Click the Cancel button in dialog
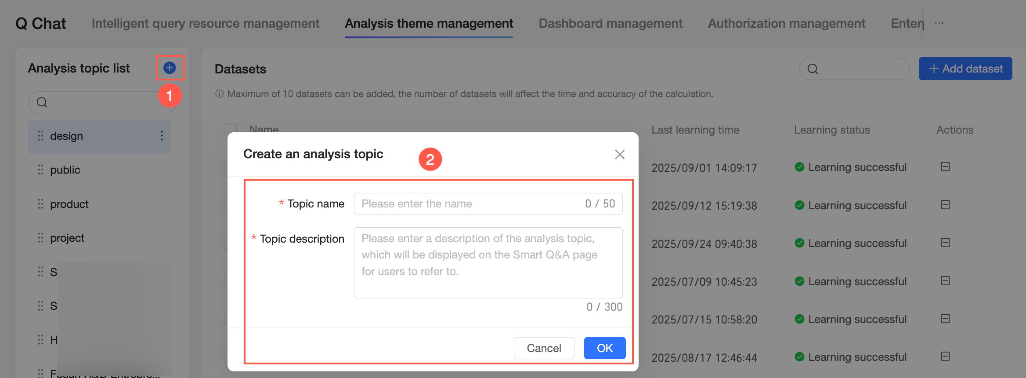This screenshot has width=1026, height=378. 544,348
